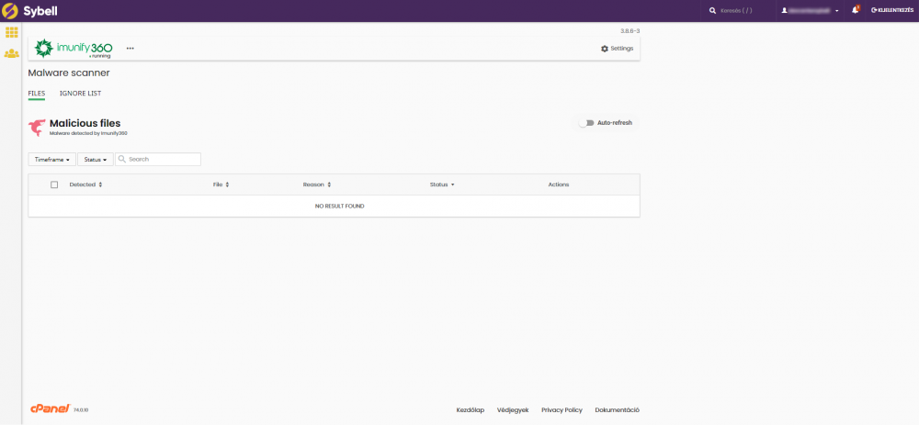This screenshot has height=425, width=919.
Task: Open the user account dropdown
Action: tap(810, 10)
